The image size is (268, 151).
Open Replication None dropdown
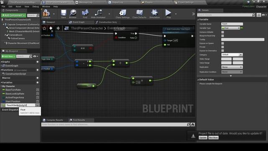[x=232, y=67]
